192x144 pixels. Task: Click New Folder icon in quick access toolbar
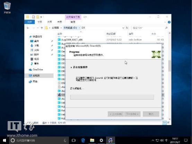[38, 17]
